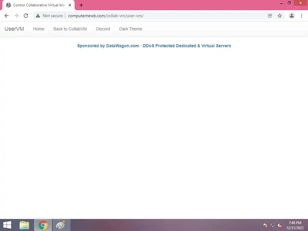Reload the page with refresh icon
Image resolution: width=308 pixels, height=231 pixels.
point(26,16)
